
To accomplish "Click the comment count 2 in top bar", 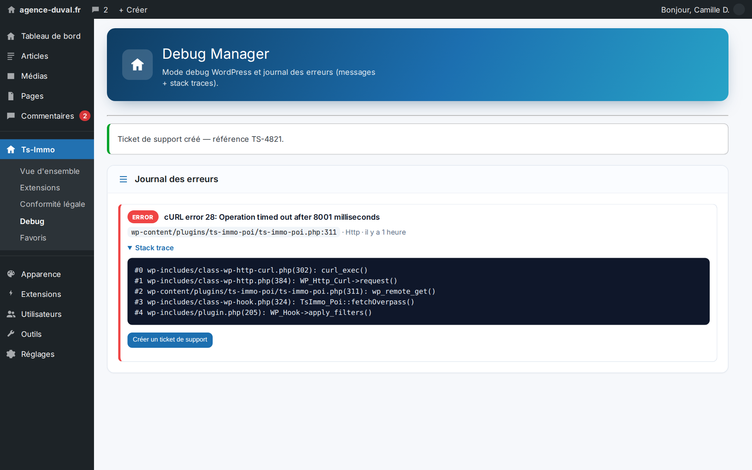I will point(106,10).
